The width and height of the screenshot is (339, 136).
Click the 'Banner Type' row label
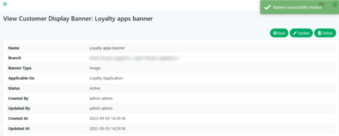coord(20,68)
